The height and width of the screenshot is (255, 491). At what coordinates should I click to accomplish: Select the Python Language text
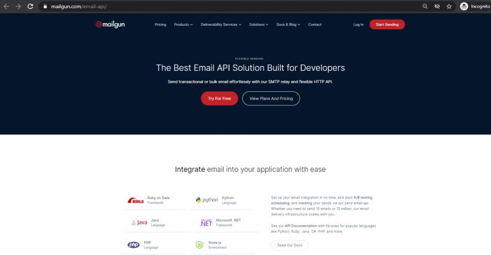pyautogui.click(x=229, y=200)
